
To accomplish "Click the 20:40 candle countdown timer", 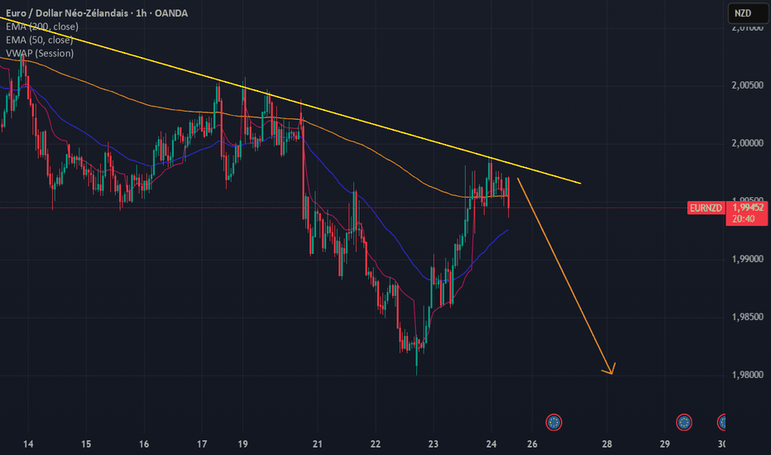I will (x=743, y=219).
